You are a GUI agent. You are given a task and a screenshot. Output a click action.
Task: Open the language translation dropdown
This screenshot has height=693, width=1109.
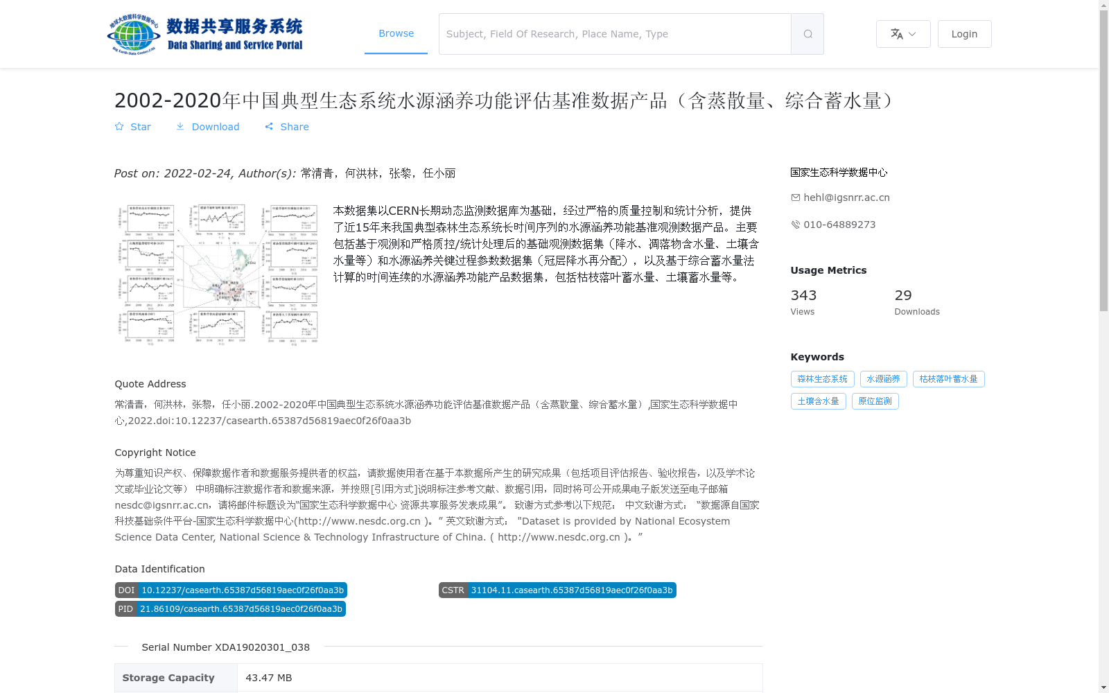(x=903, y=34)
